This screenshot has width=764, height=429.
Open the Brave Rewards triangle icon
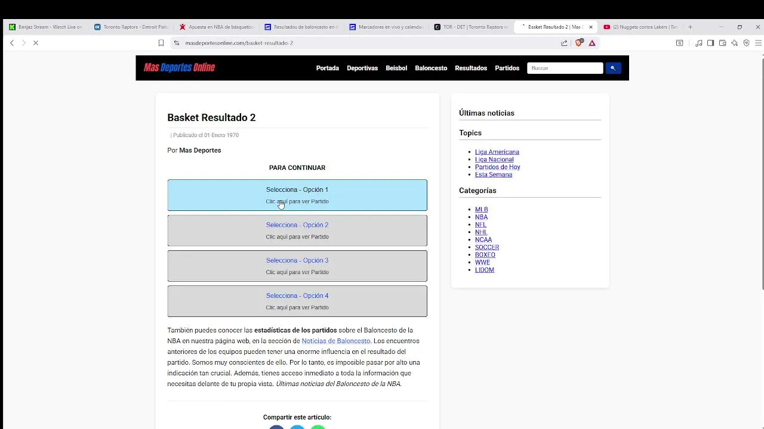click(x=592, y=43)
